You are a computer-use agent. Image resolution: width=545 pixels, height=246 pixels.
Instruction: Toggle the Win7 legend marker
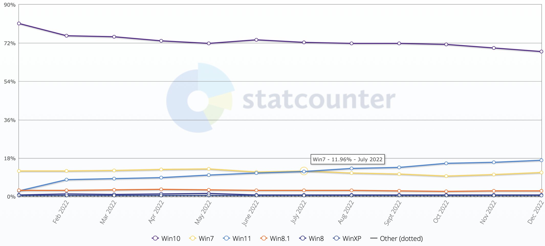coord(193,238)
